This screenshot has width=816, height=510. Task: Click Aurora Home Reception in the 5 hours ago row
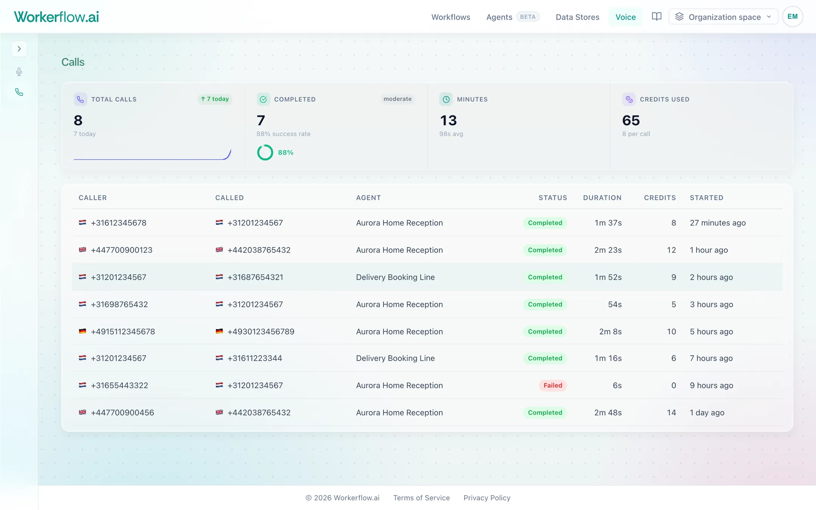[399, 332]
